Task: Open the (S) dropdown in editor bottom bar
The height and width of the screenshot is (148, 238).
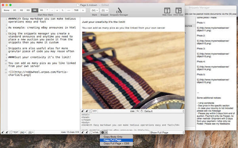Action: pyautogui.click(x=31, y=132)
